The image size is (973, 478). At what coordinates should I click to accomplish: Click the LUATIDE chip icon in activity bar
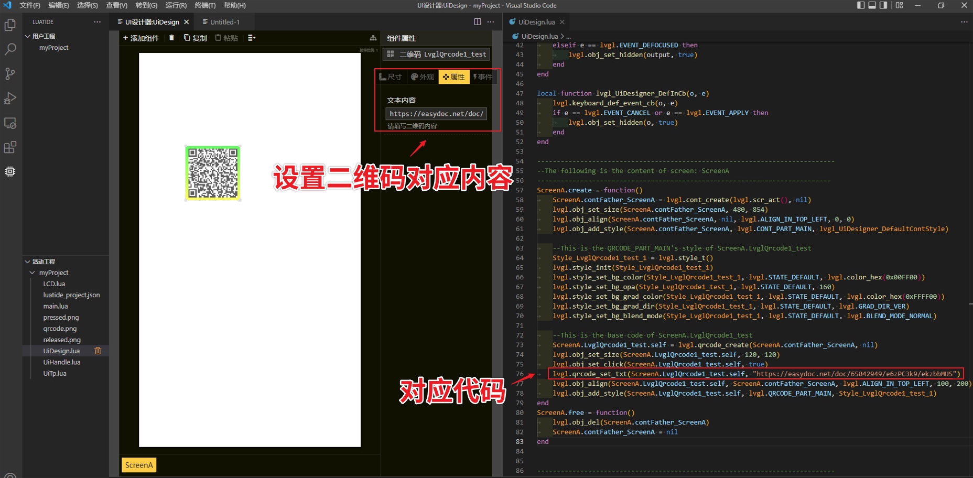pyautogui.click(x=10, y=171)
